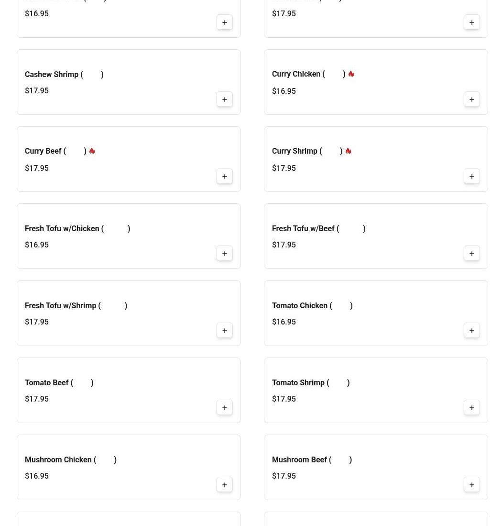Click the $17.95 price under Curry Shrimp

[x=284, y=168]
